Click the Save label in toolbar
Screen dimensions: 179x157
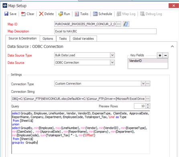(x=13, y=14)
